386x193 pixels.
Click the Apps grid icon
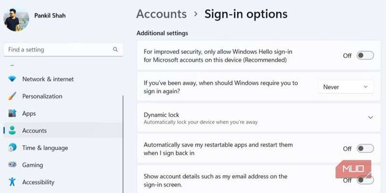tap(12, 113)
